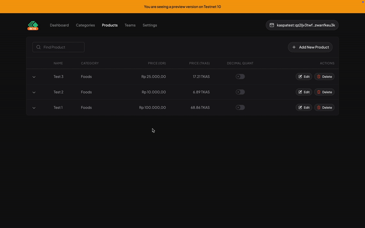Expand details for the Test 1 product
This screenshot has width=365, height=228.
(x=34, y=108)
